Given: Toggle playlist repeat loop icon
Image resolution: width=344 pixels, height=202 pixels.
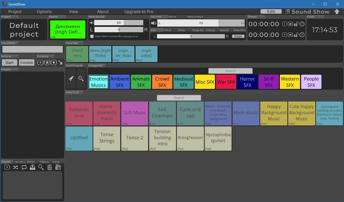Looking at the screenshot, I should tap(24, 167).
